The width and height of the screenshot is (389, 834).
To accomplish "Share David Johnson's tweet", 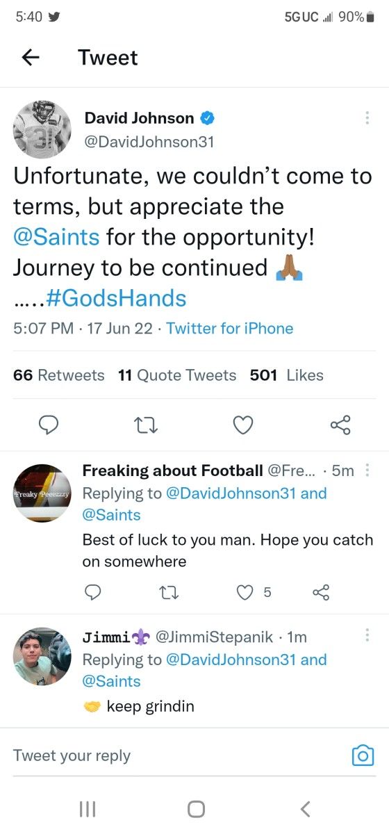I will [x=340, y=425].
